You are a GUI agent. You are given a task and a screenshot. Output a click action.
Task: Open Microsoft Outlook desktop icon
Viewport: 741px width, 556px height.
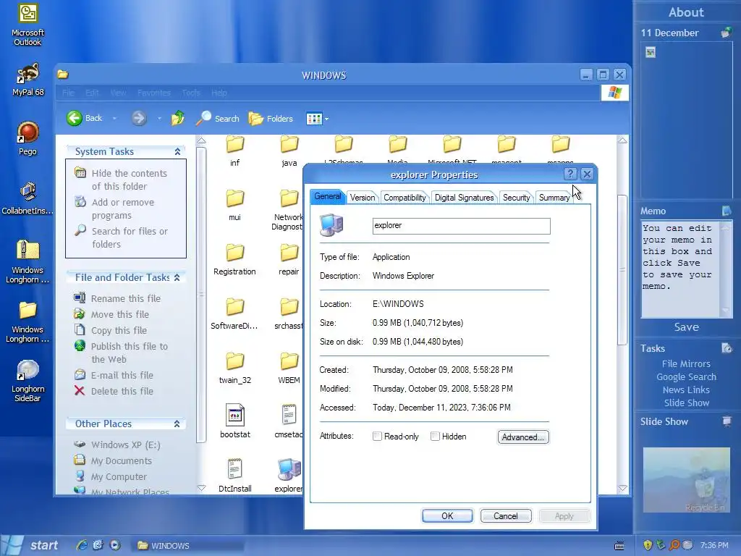(27, 25)
